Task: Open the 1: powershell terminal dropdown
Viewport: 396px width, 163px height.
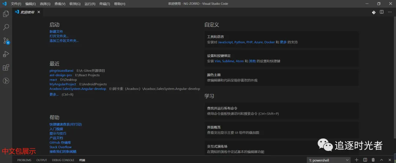Action: coord(329,160)
